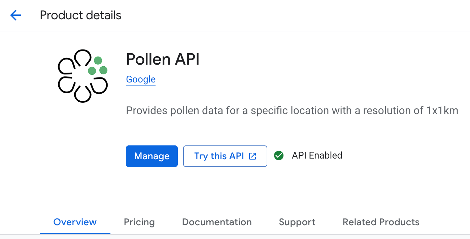Select the Overview tab
The width and height of the screenshot is (470, 239).
(x=75, y=222)
